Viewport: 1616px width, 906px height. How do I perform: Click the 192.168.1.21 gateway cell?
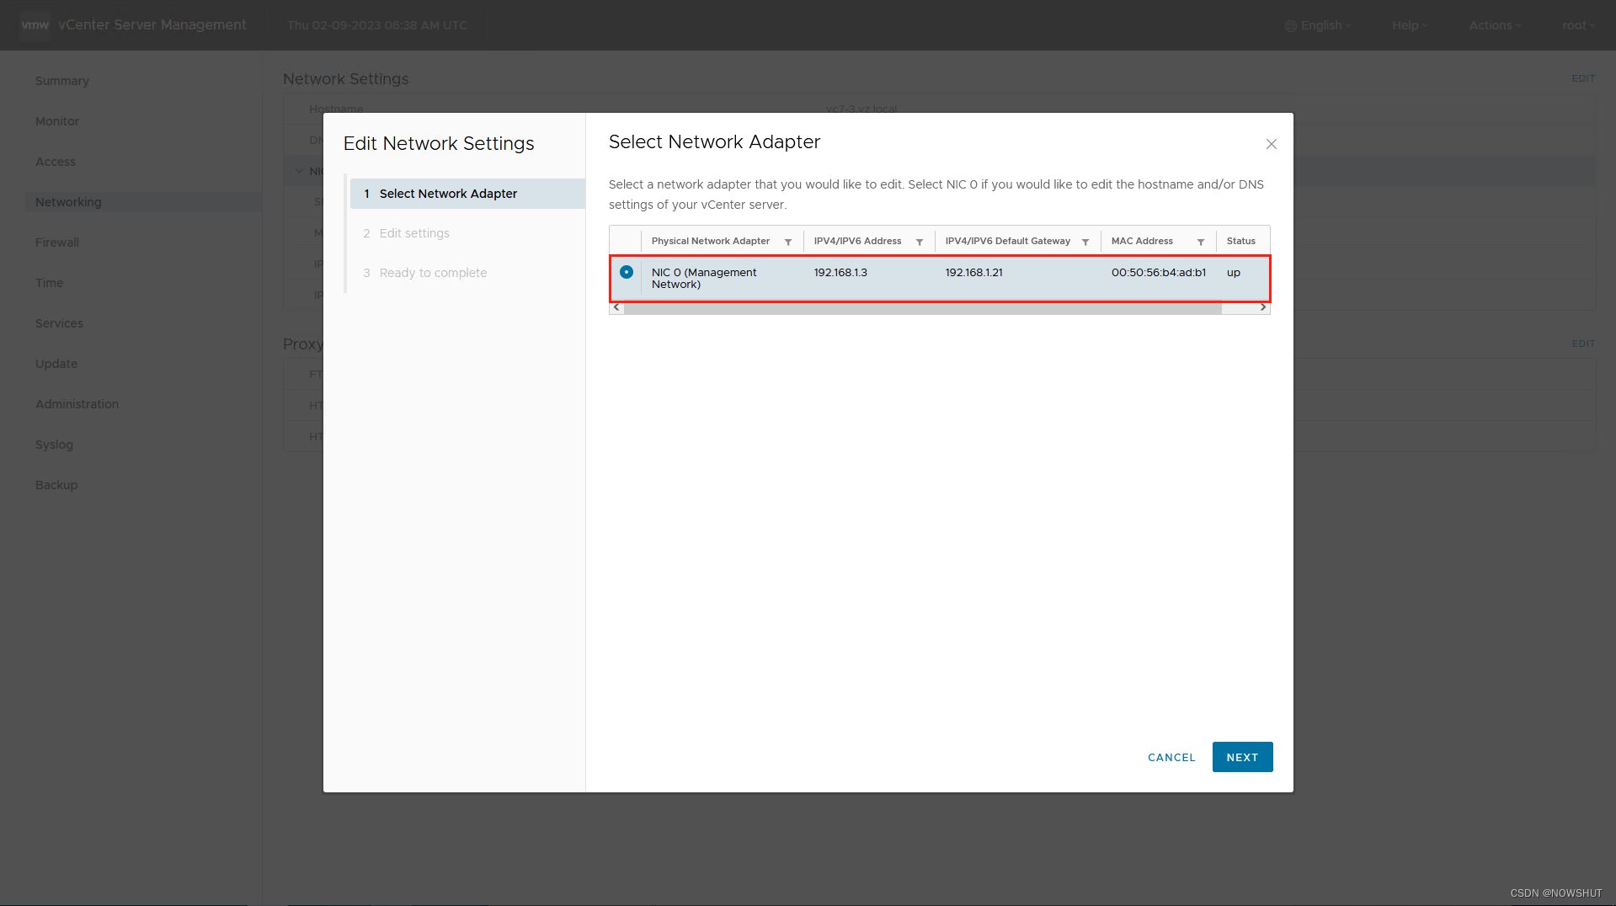[x=973, y=272]
